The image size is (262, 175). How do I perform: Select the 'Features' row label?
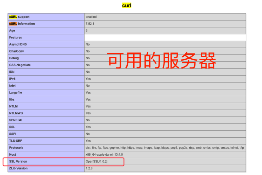(15, 37)
